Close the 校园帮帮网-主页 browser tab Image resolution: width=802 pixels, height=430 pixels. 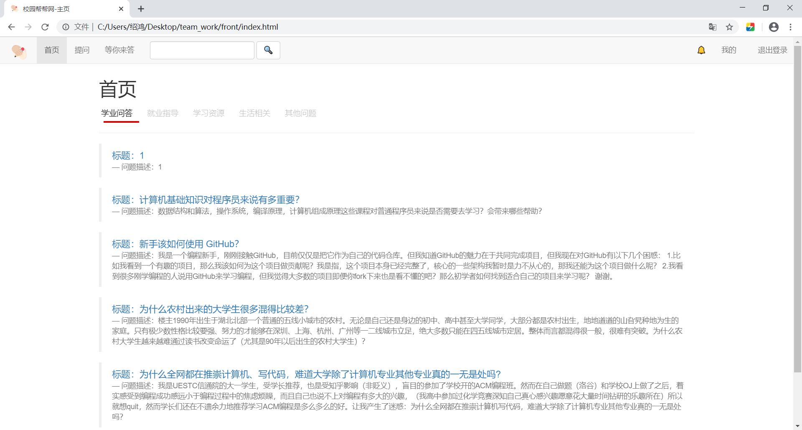[x=121, y=9]
